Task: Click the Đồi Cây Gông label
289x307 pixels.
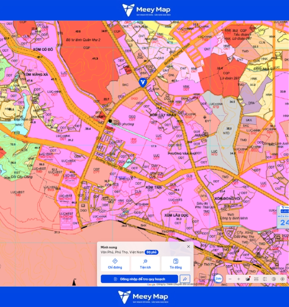Action: pos(22,177)
